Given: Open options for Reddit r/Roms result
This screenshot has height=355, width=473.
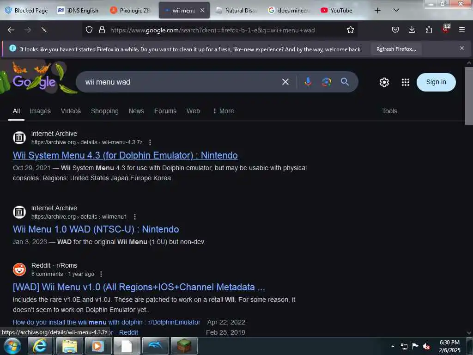Looking at the screenshot, I should pyautogui.click(x=101, y=274).
